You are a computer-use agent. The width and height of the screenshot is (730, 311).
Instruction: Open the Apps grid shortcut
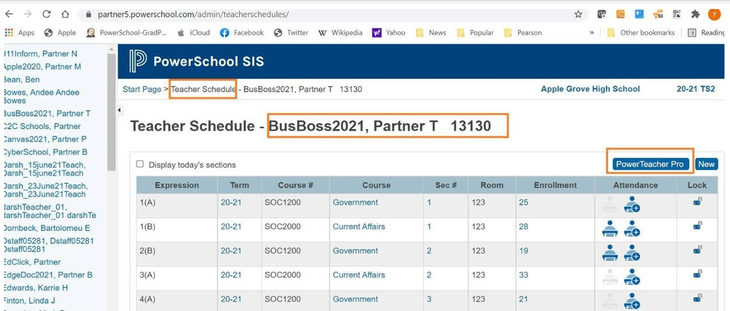9,32
